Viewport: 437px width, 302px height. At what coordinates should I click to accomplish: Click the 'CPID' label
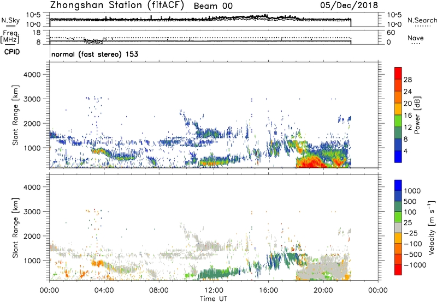12,52
